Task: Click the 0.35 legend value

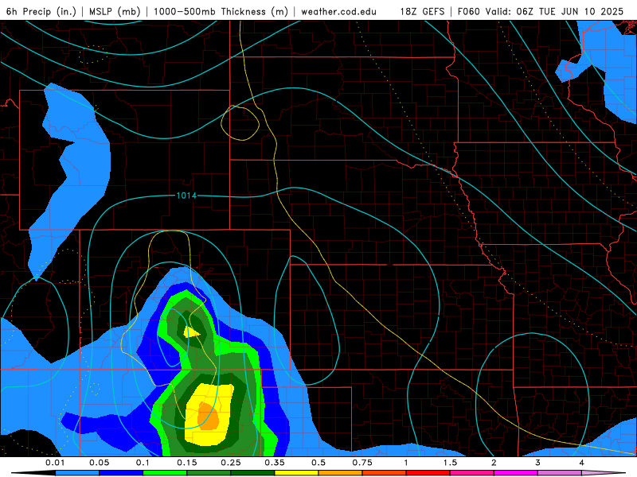Action: pos(275,463)
